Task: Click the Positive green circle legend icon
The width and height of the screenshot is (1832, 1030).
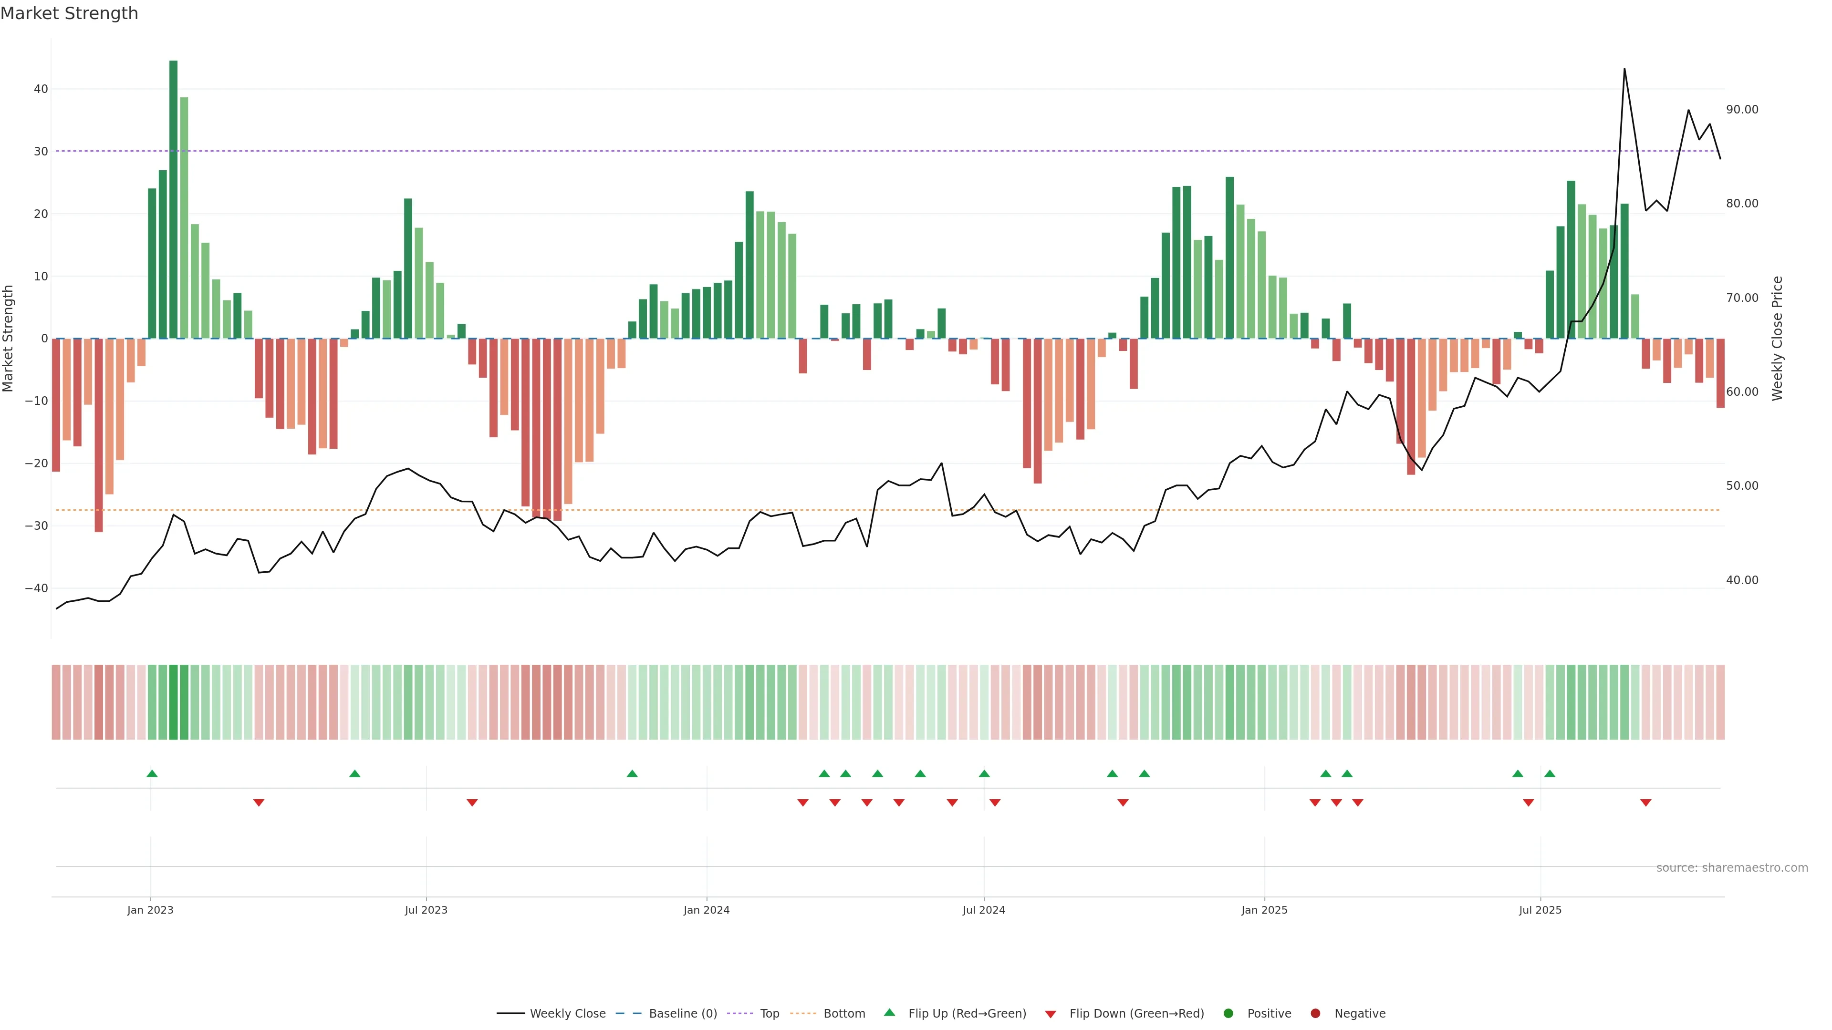Action: tap(1228, 1014)
